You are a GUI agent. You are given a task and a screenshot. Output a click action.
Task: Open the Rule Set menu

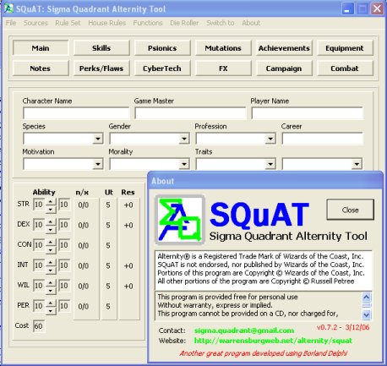(x=68, y=23)
